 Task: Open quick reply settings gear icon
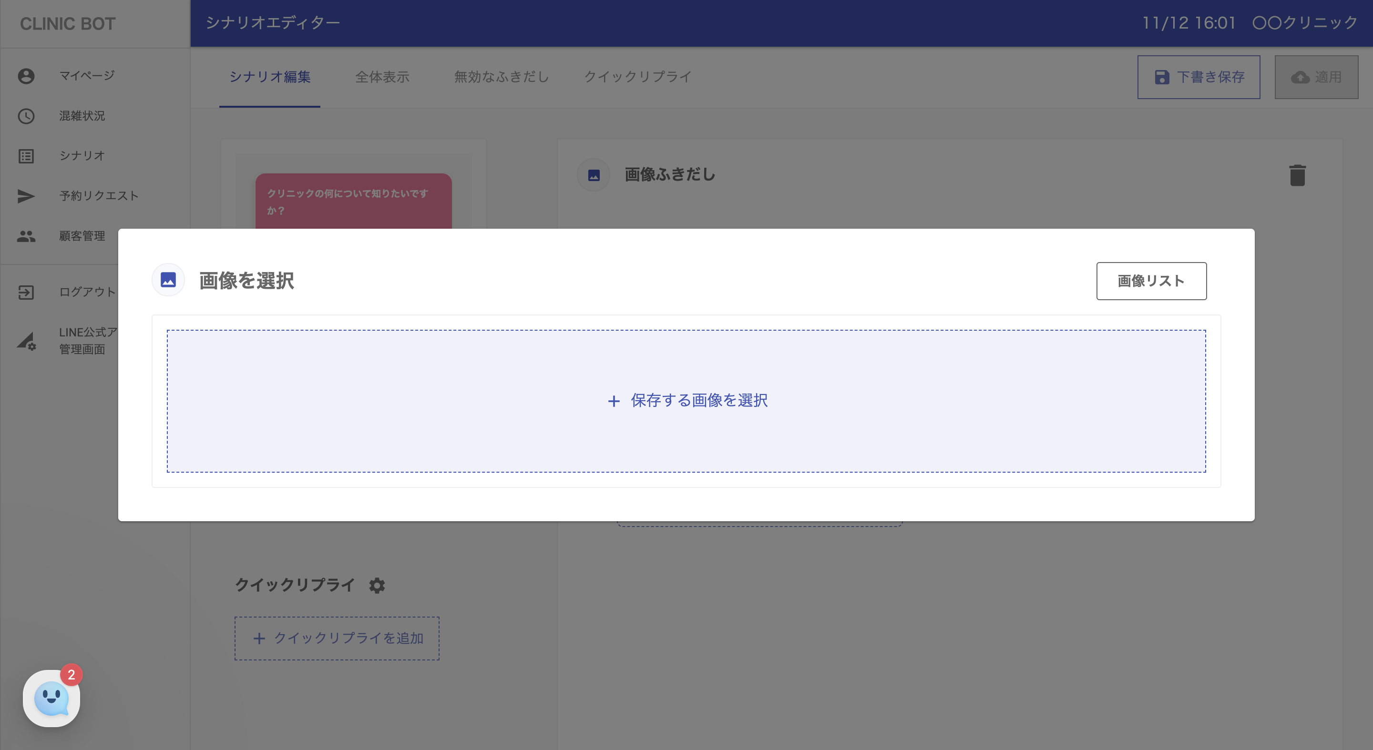click(377, 586)
